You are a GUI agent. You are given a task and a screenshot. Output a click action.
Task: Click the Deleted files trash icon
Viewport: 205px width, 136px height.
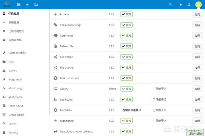pos(55,46)
